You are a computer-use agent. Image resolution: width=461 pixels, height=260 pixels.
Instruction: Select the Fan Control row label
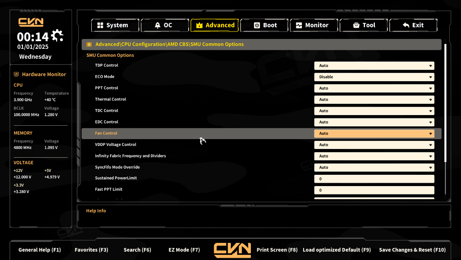(106, 133)
